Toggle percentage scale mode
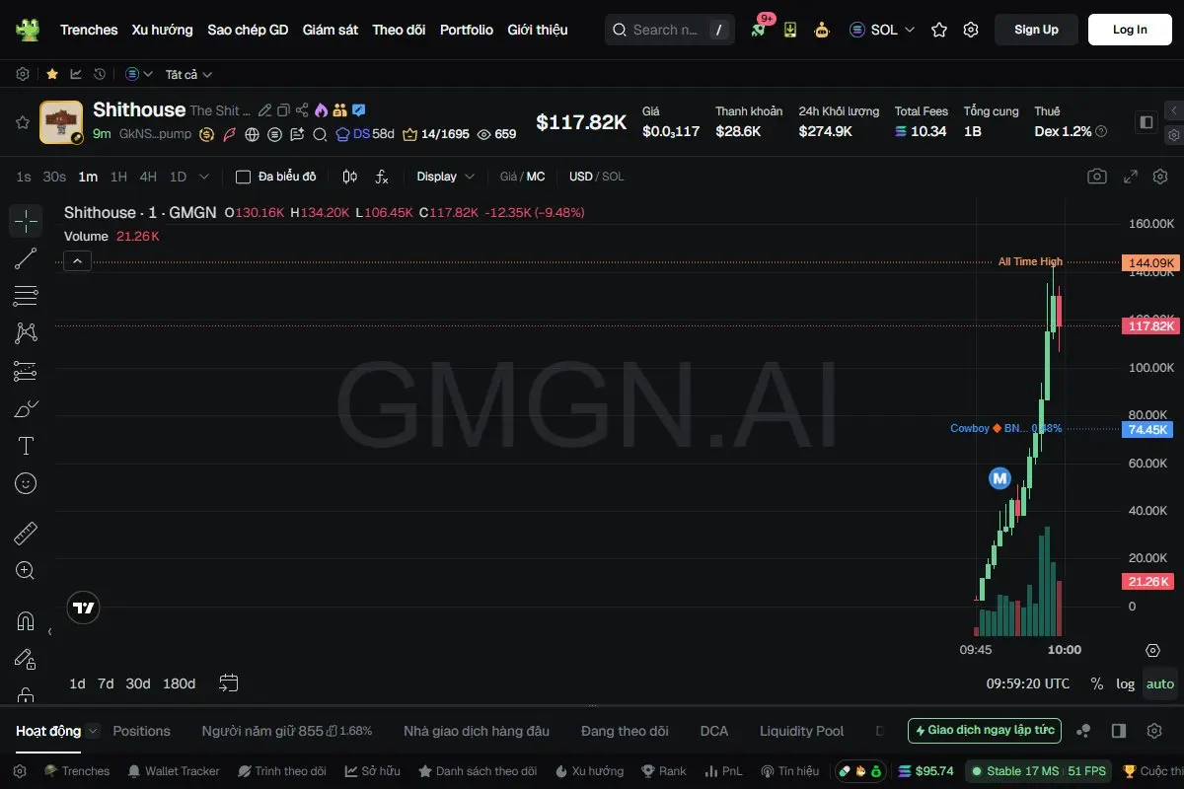Viewport: 1184px width, 789px height. (x=1096, y=683)
